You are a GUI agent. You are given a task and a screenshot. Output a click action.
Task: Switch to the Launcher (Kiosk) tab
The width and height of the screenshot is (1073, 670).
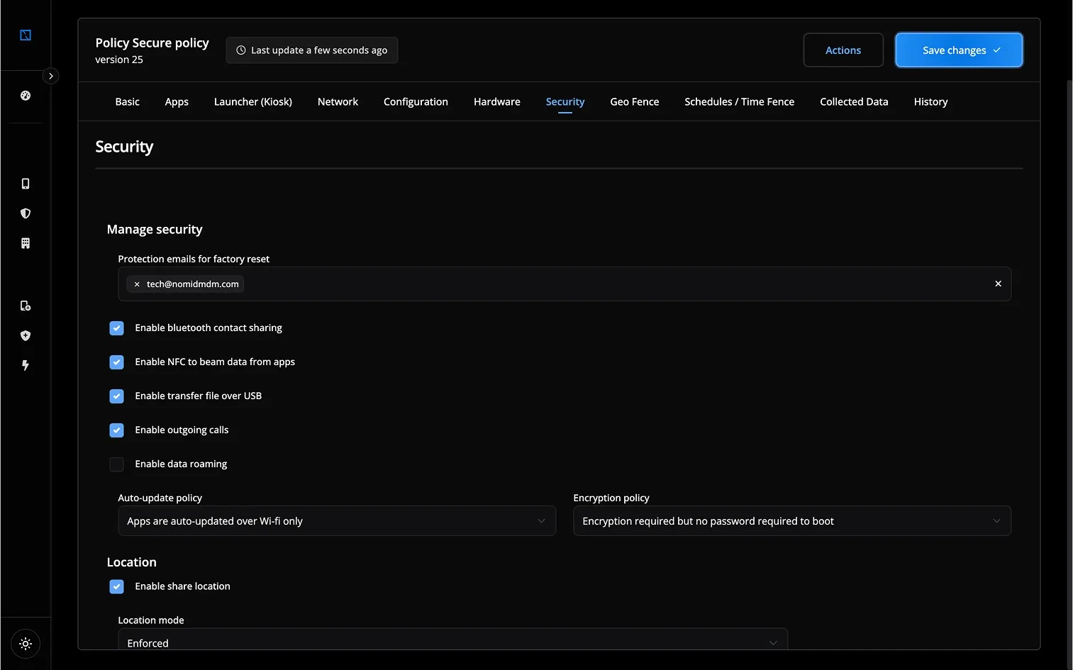tap(252, 102)
